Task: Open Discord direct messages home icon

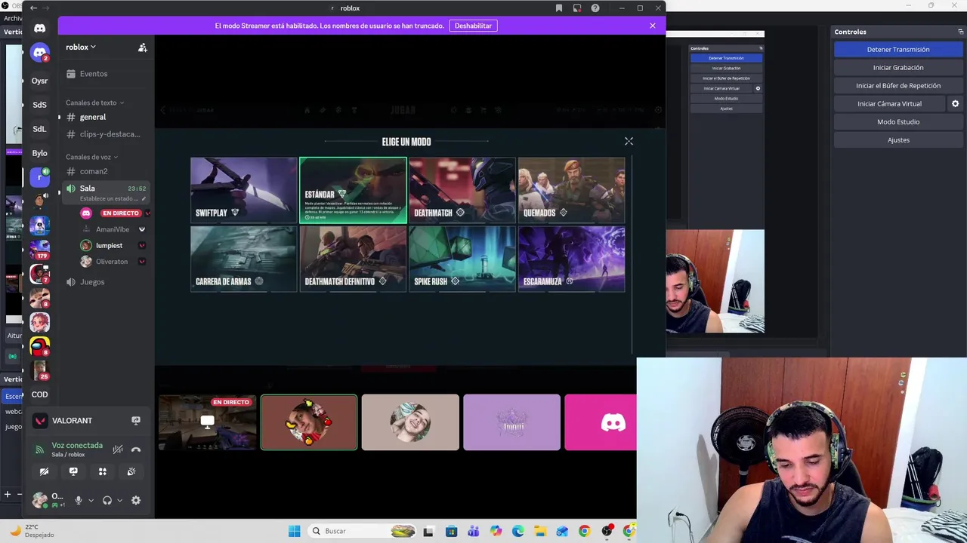Action: [x=39, y=29]
